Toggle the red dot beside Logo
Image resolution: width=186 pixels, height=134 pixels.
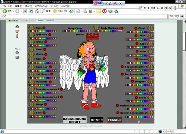[x=137, y=44]
